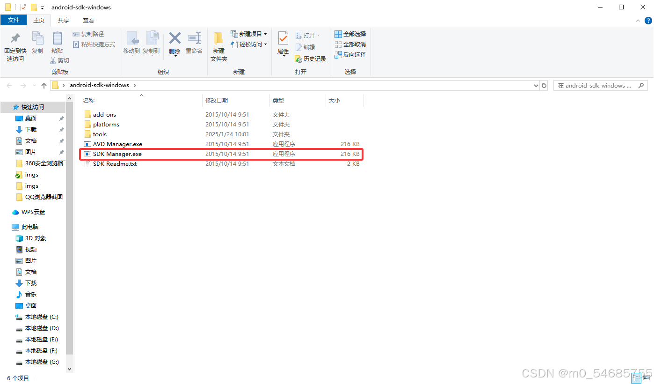Select the SDK Manager.exe file
Screen dimensions: 654x384
coord(117,154)
